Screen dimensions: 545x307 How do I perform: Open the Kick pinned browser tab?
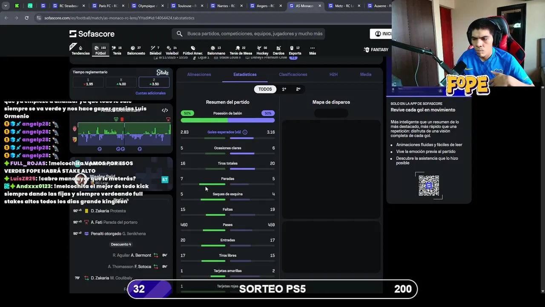click(x=17, y=6)
